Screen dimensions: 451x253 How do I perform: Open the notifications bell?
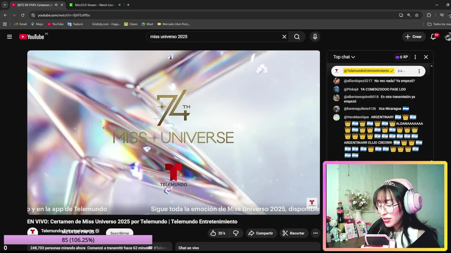(433, 37)
